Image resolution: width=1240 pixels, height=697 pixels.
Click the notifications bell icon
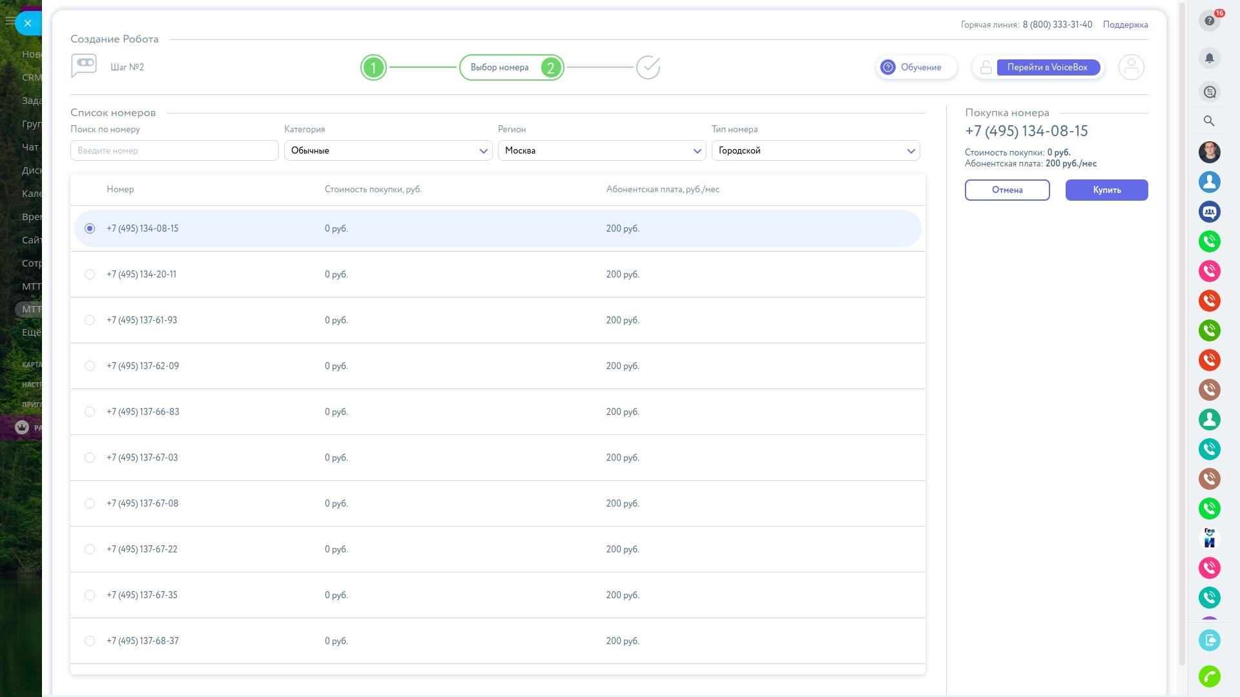pos(1209,58)
